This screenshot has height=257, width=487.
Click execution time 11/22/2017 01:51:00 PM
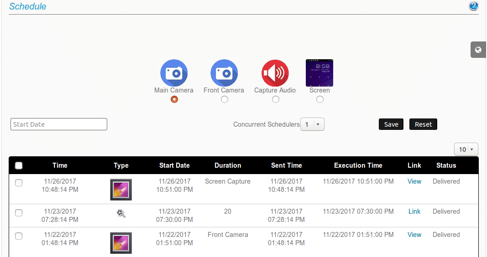(x=358, y=235)
